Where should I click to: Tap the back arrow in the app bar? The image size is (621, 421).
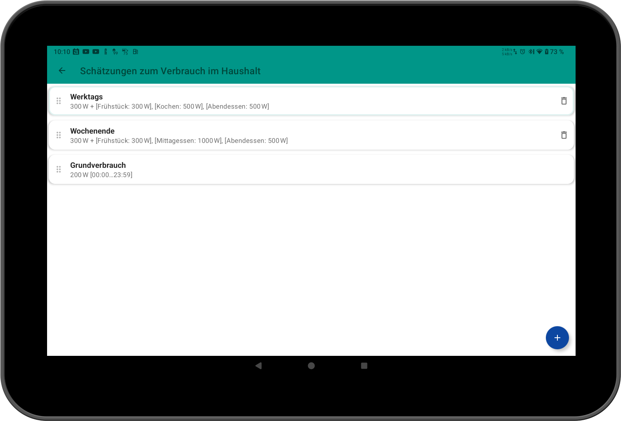(62, 71)
